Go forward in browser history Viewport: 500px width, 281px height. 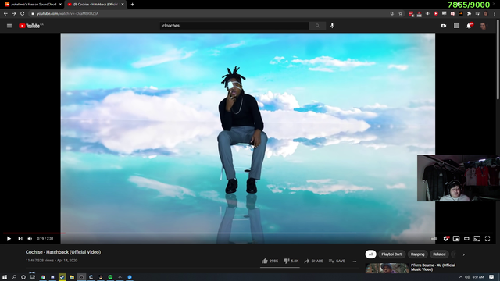14,14
